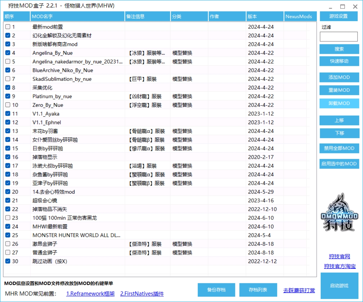
Task: Click 备注信息 column header
Action: [148, 16]
